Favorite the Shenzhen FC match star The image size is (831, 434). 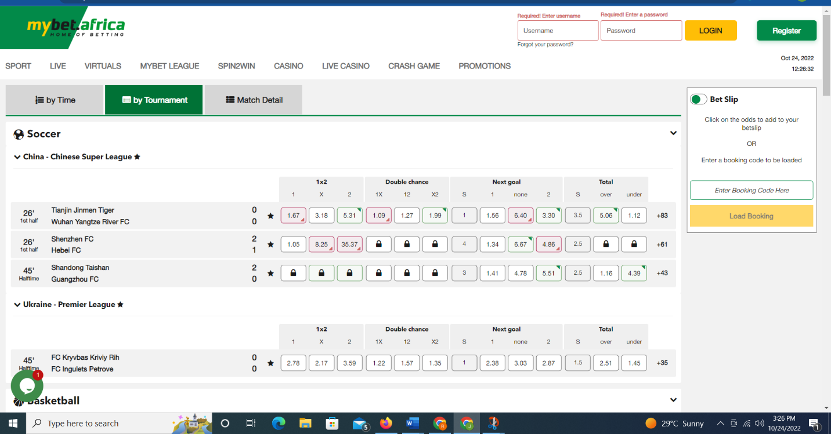(x=270, y=245)
